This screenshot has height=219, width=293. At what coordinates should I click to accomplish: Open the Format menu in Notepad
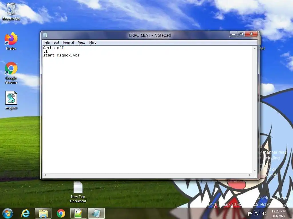click(69, 42)
